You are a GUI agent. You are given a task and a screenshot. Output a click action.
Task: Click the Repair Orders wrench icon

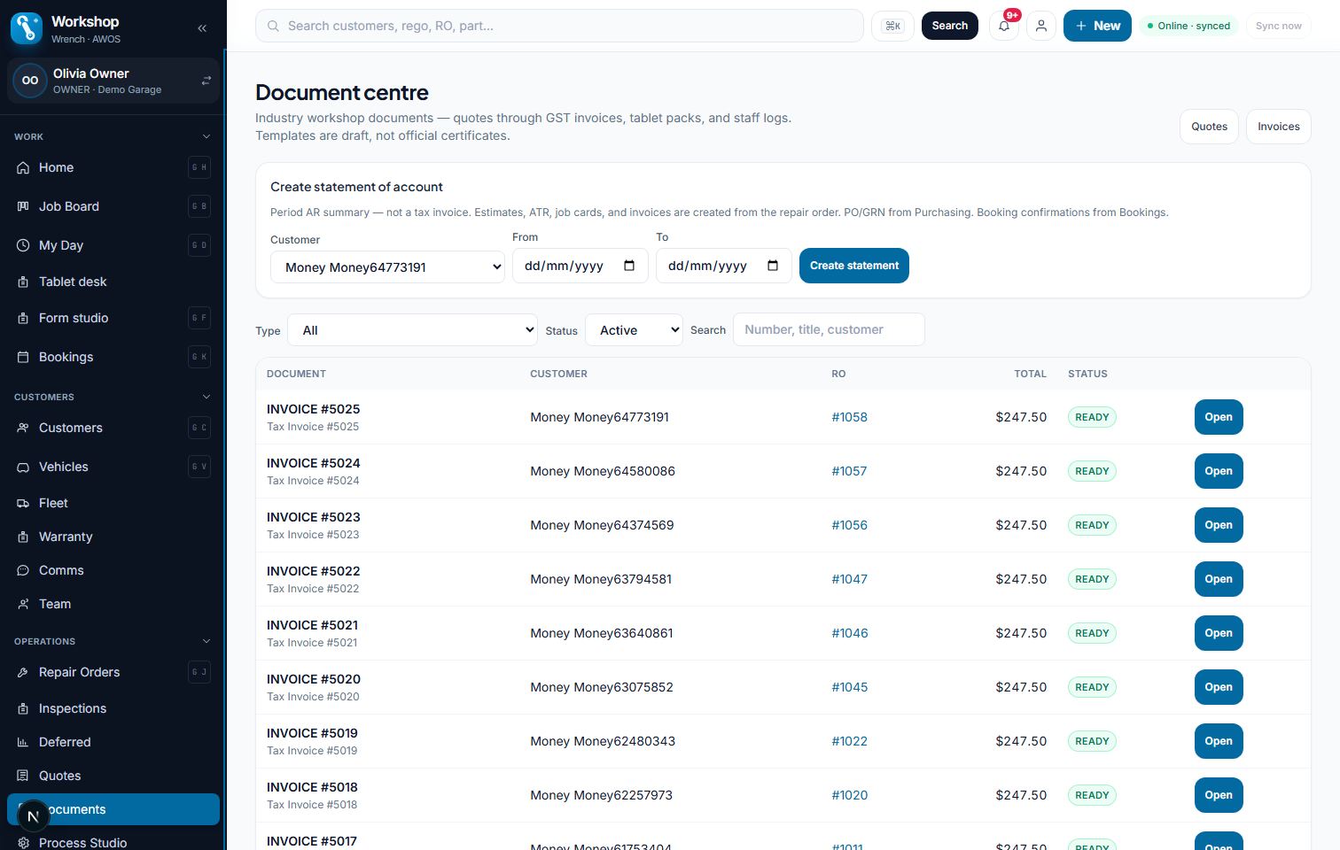click(x=23, y=672)
